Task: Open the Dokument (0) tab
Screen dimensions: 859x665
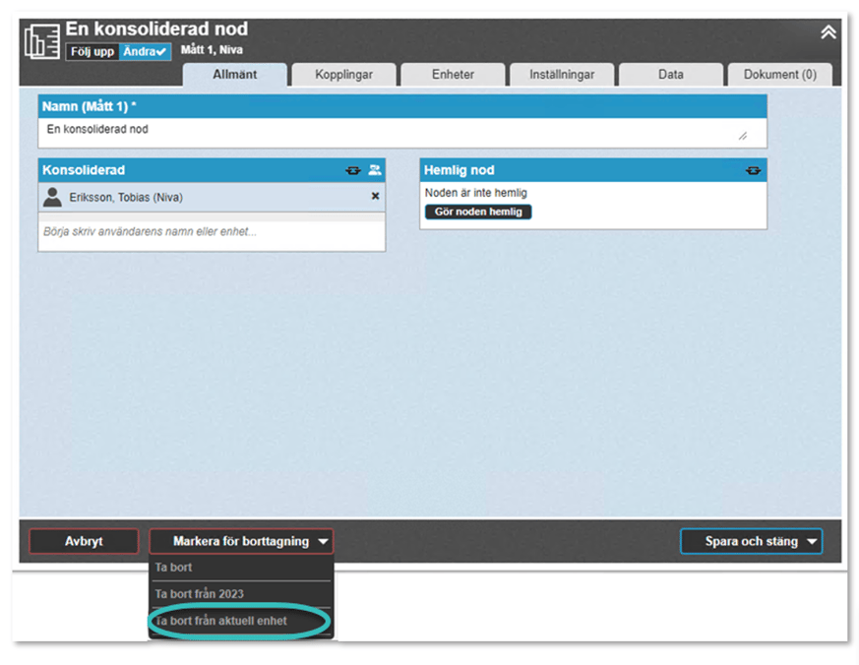Action: coord(779,75)
